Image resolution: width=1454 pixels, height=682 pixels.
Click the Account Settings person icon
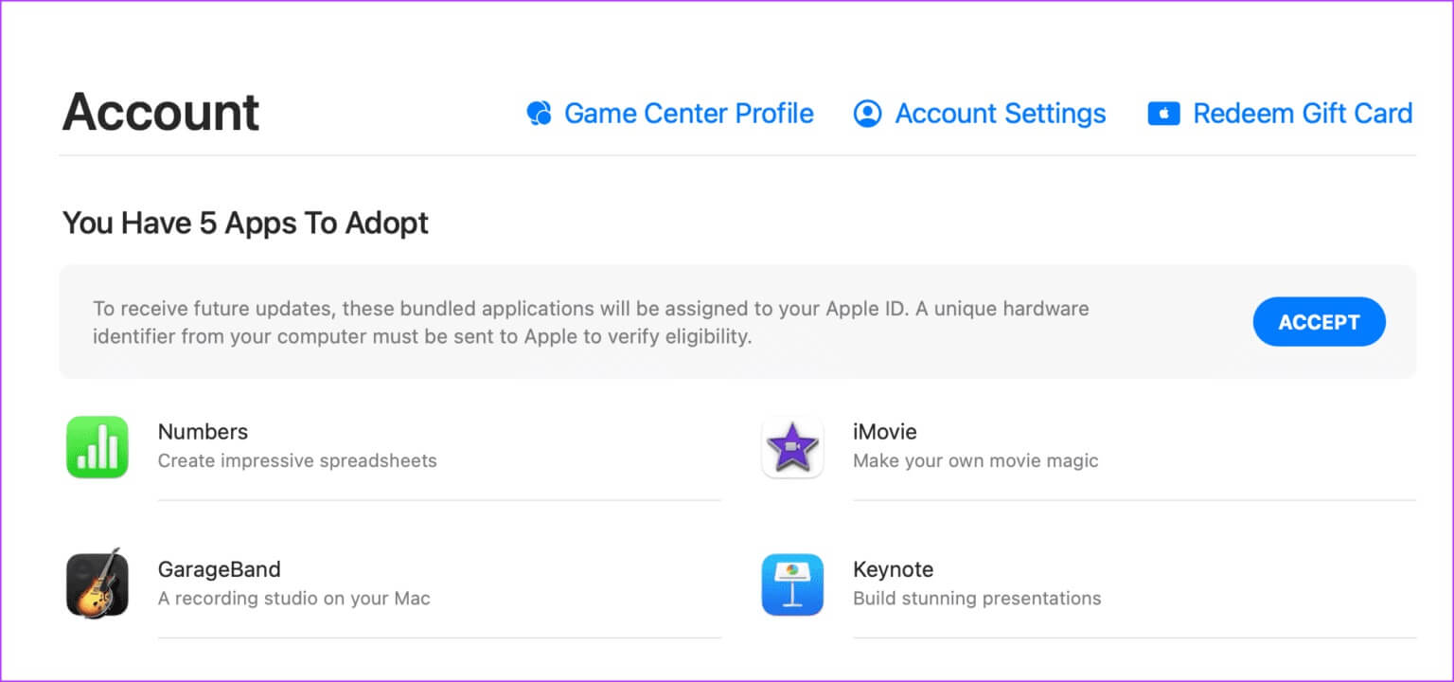(x=867, y=114)
